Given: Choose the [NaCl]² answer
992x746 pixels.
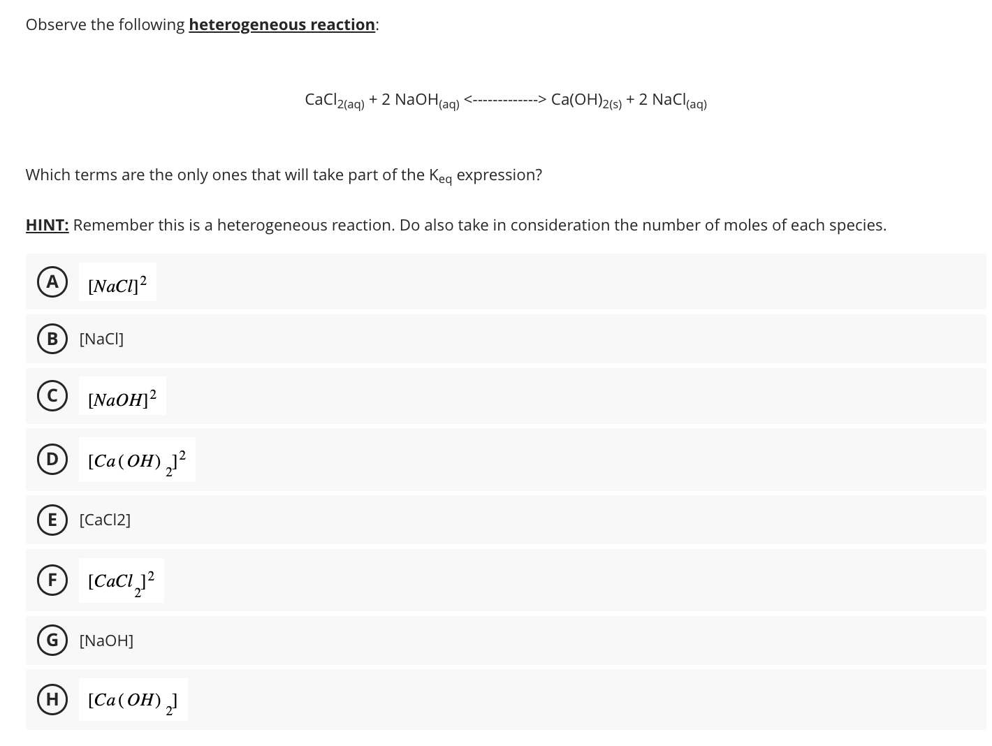Looking at the screenshot, I should [x=117, y=283].
